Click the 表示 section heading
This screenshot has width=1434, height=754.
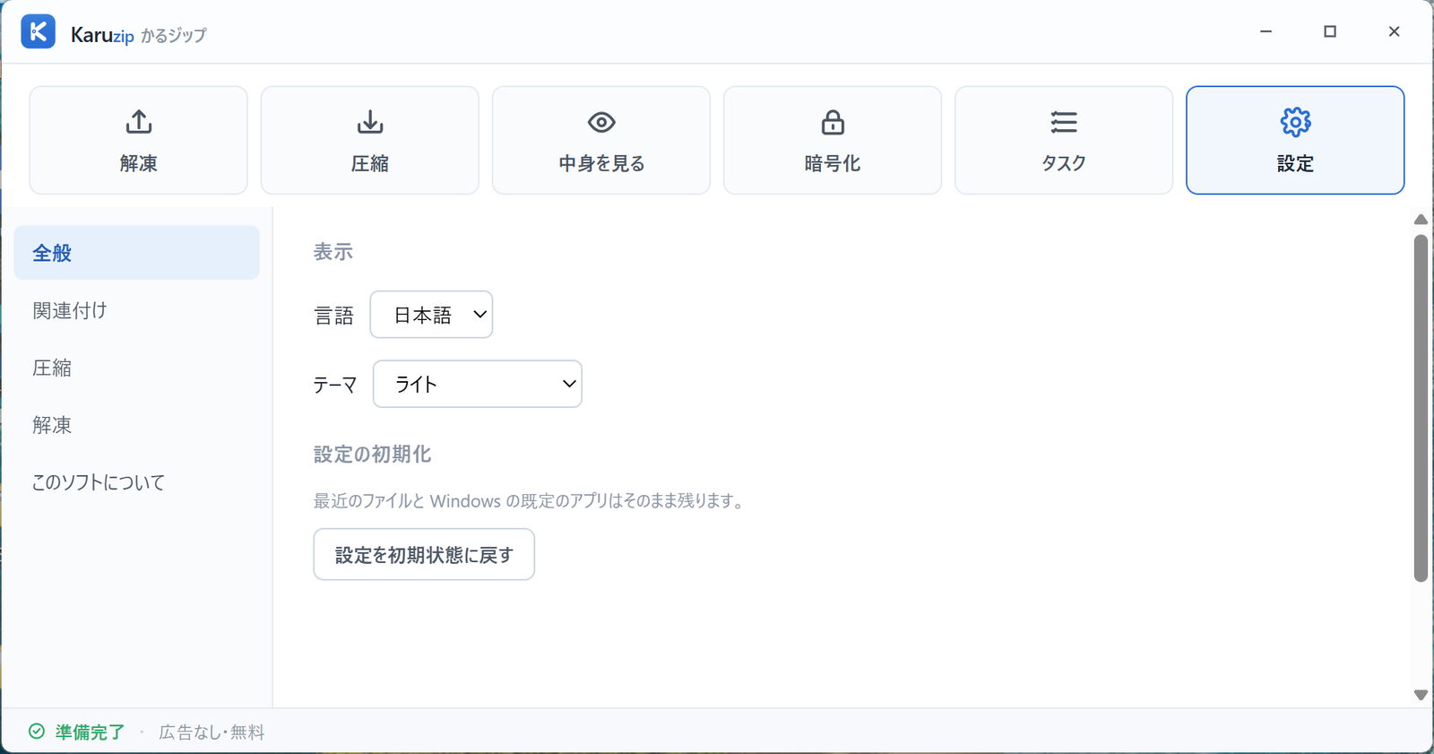pos(333,252)
